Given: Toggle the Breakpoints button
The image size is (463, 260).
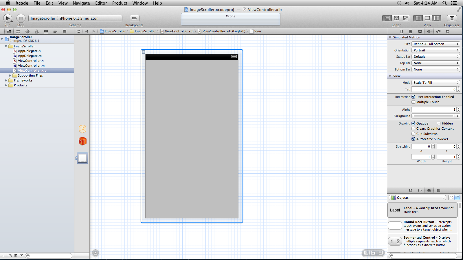Looking at the screenshot, I should coord(134,18).
